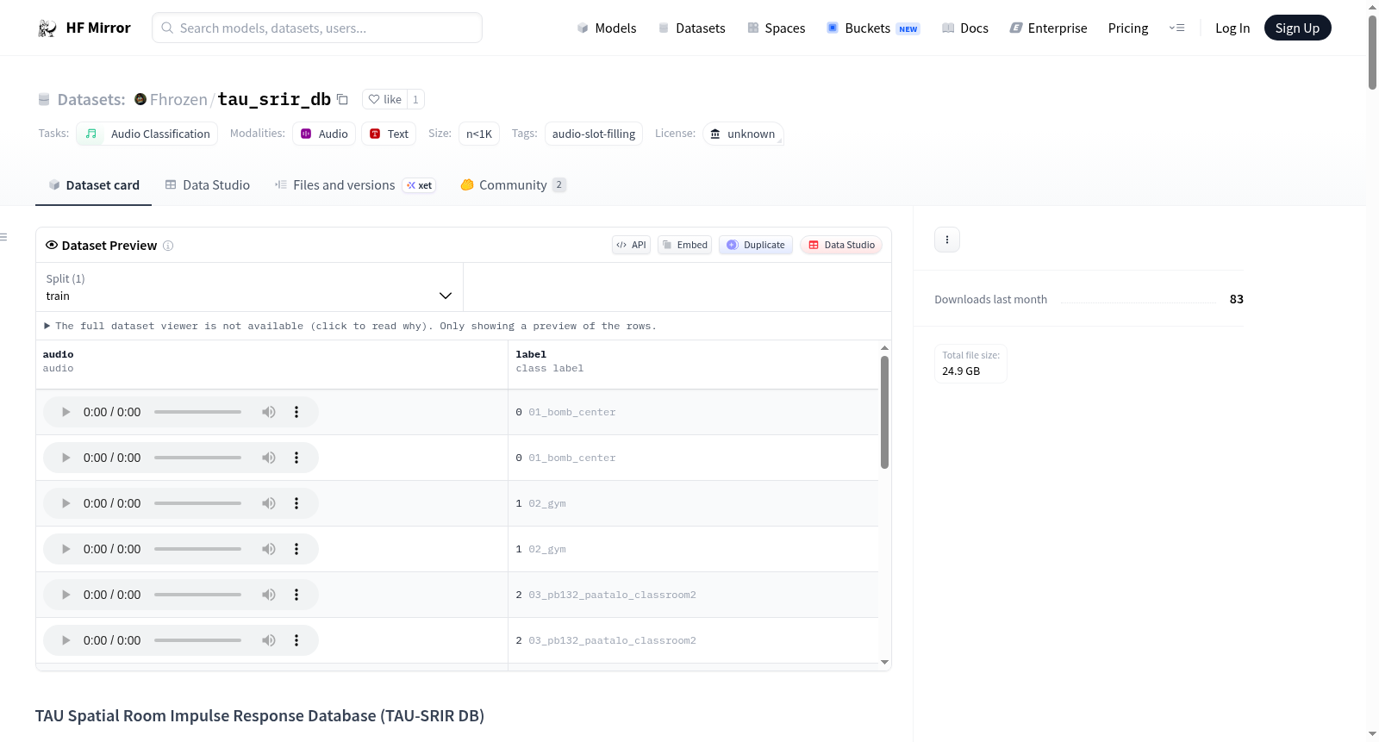The image size is (1379, 742).
Task: Play audio in first 03_pb132_paatalo_classroom2 row
Action: click(66, 595)
